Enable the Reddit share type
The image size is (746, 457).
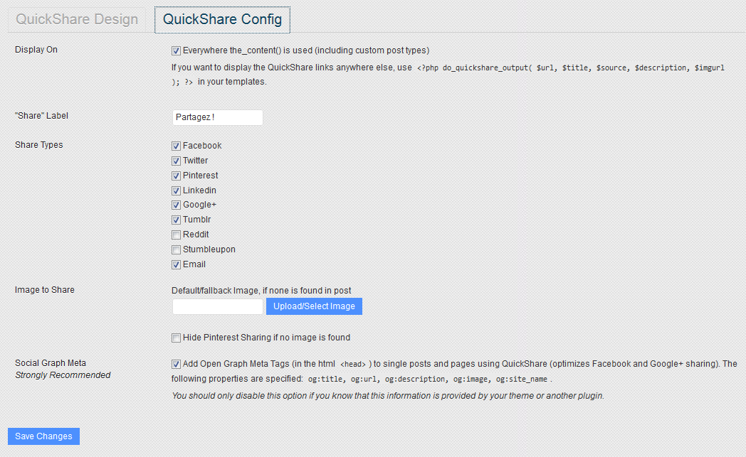coord(176,235)
